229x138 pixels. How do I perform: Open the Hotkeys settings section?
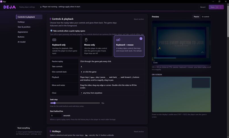21,22
